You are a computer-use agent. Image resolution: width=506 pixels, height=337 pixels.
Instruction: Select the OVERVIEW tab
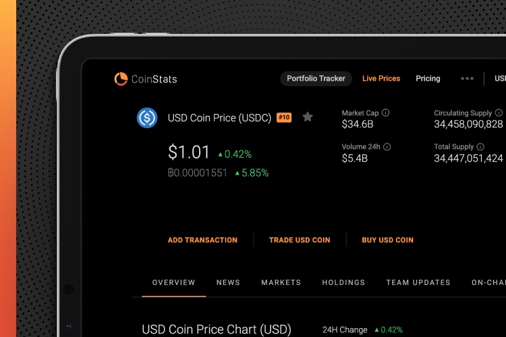click(173, 282)
